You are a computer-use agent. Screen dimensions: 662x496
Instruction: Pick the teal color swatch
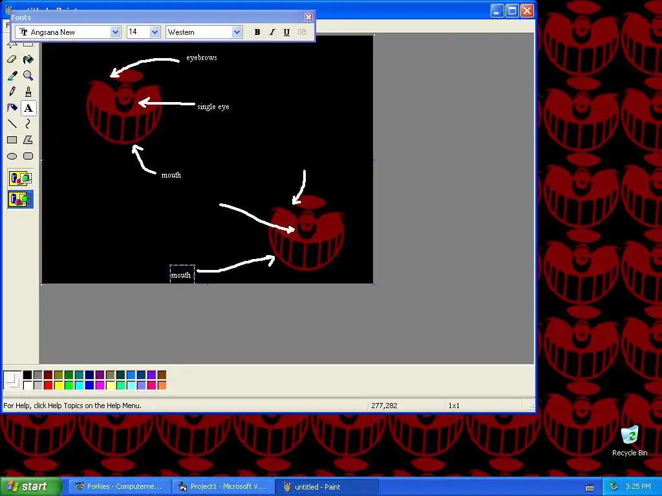point(80,375)
